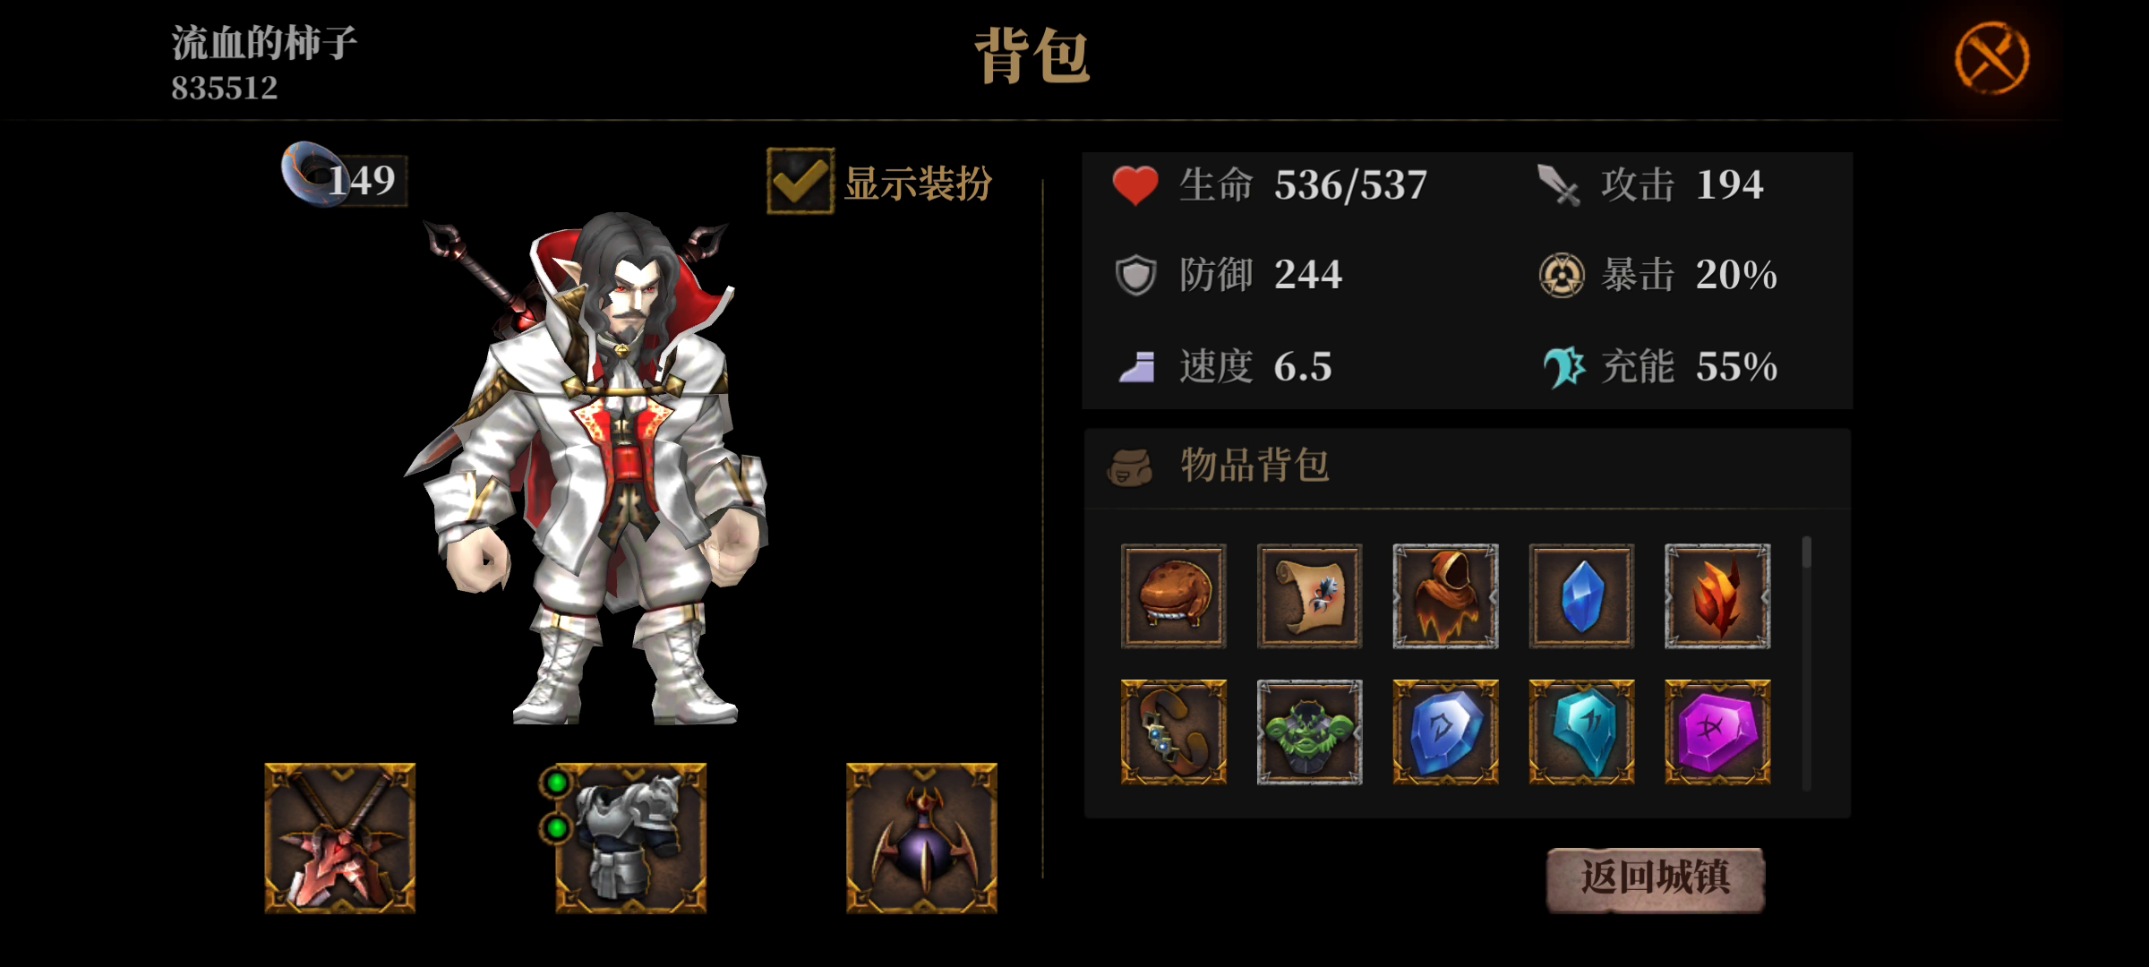
Task: Select the jeweled bracelet item
Action: [x=1173, y=732]
